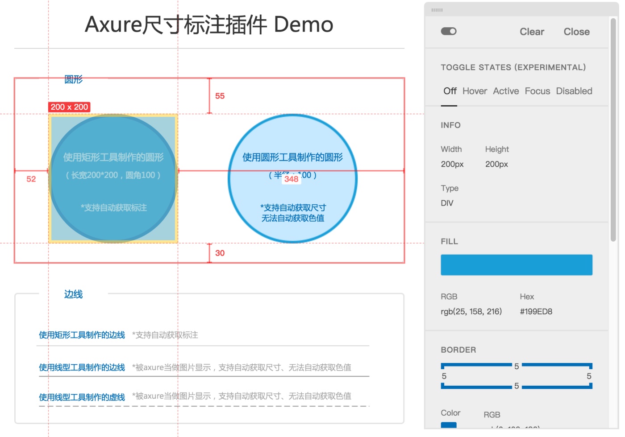
Task: Toggle the switch in the panel header
Action: pos(449,31)
